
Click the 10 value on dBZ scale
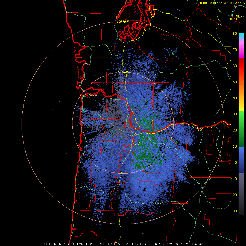[235, 147]
